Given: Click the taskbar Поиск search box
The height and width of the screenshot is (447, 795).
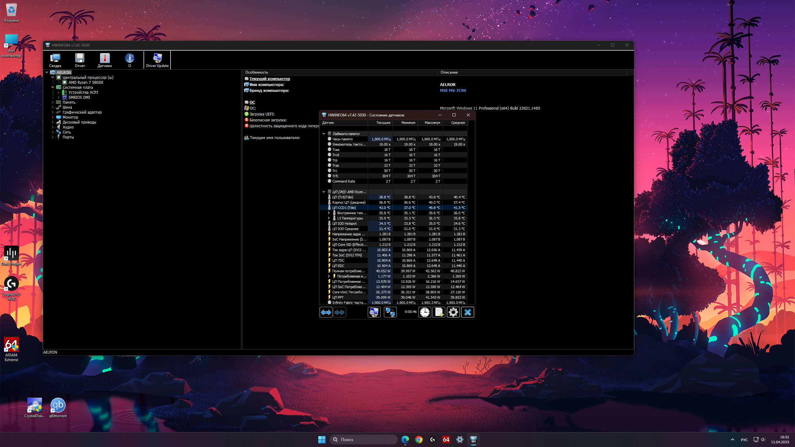Looking at the screenshot, I should [x=363, y=439].
